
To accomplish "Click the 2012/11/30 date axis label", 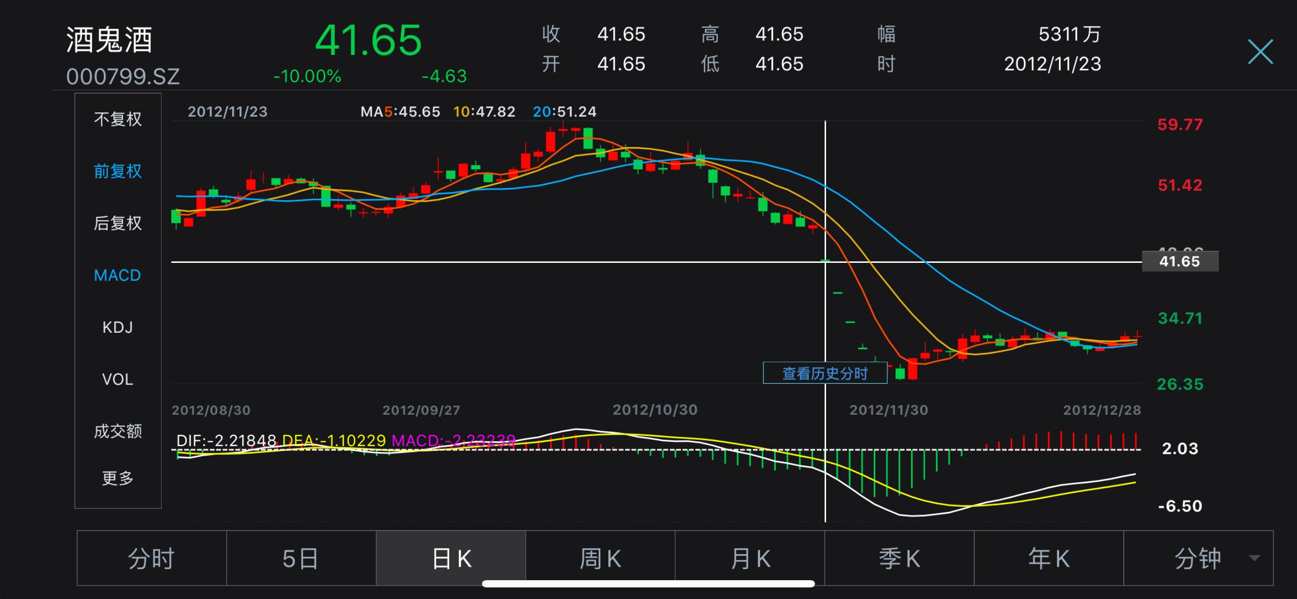I will (889, 410).
